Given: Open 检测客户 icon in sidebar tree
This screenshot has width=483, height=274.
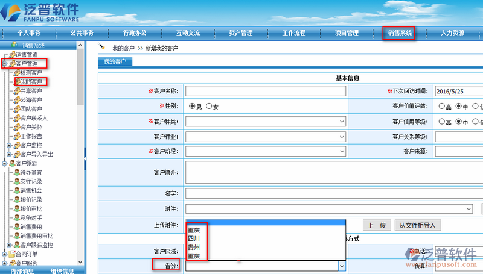Looking at the screenshot, I should tap(16, 72).
